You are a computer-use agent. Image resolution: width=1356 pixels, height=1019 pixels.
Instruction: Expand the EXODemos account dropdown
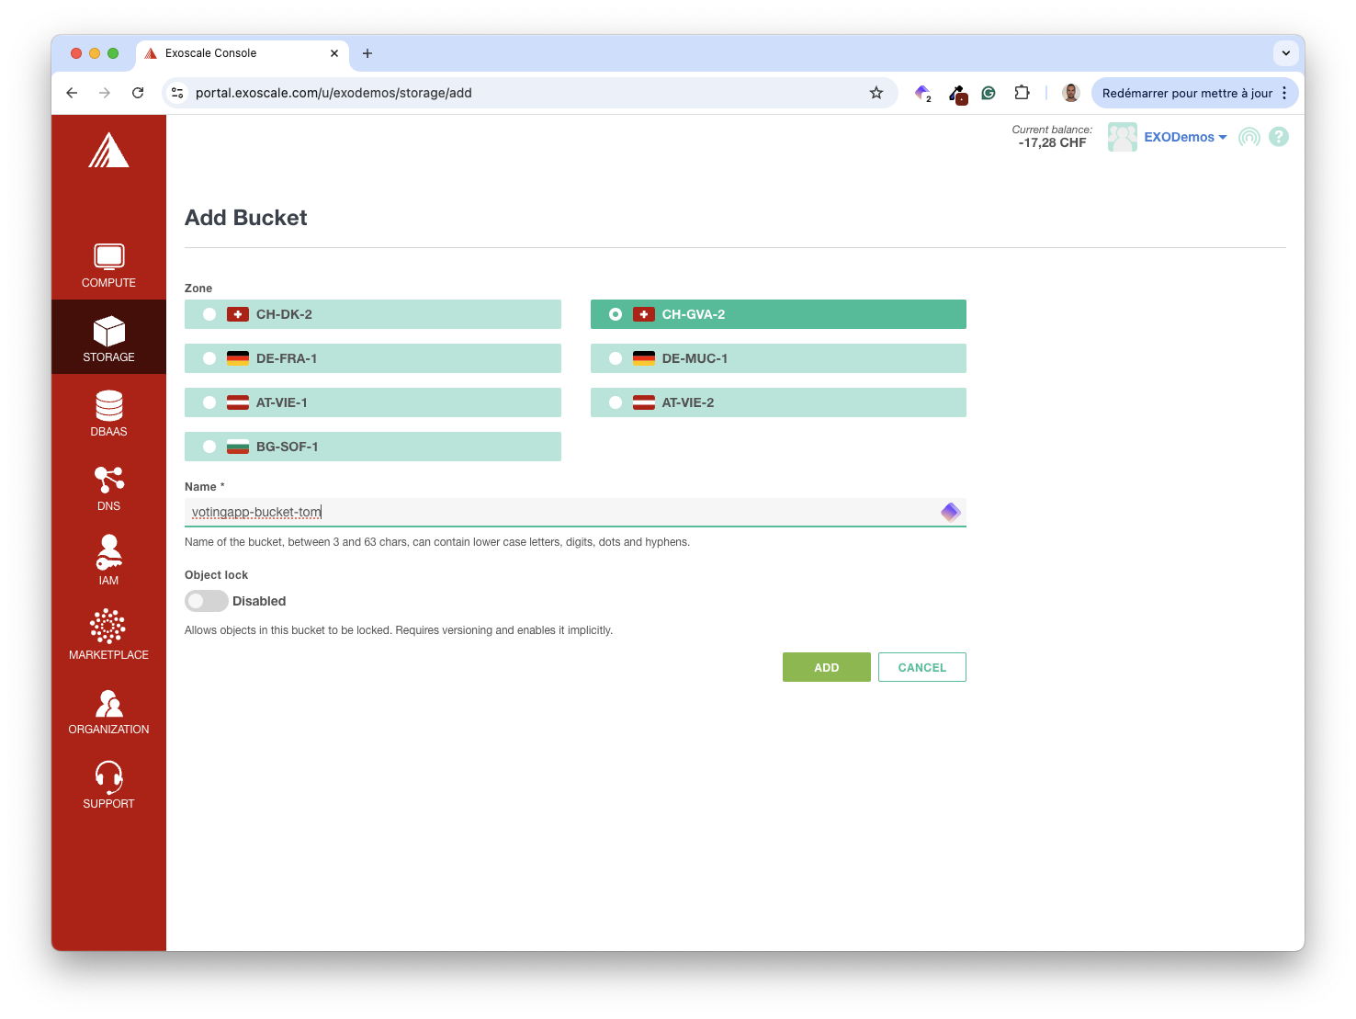click(x=1184, y=137)
